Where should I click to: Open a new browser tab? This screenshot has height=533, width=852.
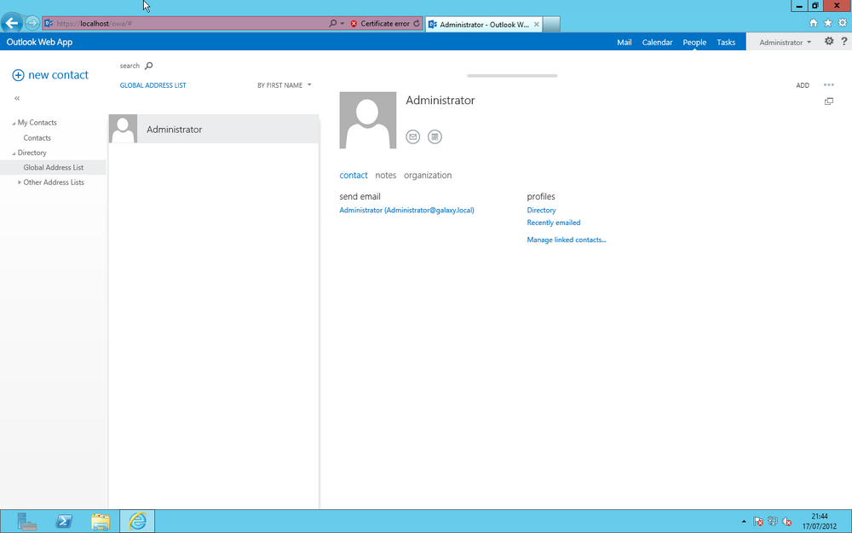pos(551,25)
